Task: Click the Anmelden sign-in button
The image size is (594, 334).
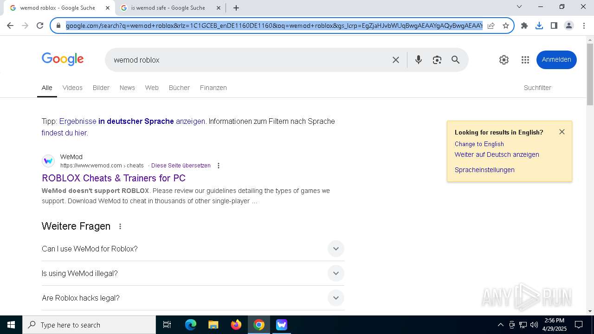Action: [556, 60]
